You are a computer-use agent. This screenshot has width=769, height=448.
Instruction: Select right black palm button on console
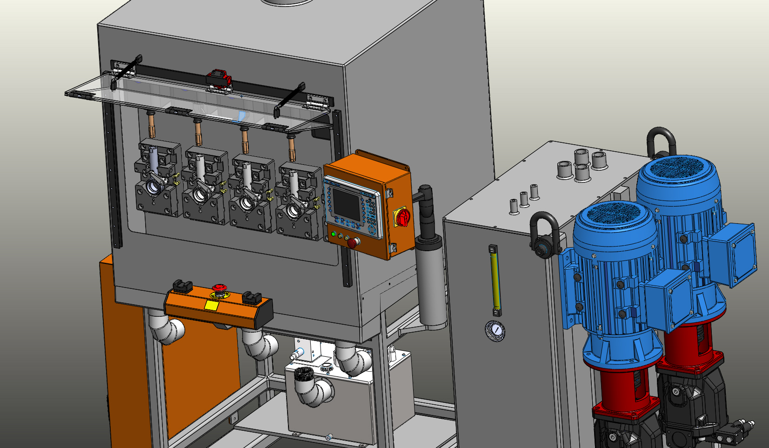click(x=252, y=297)
